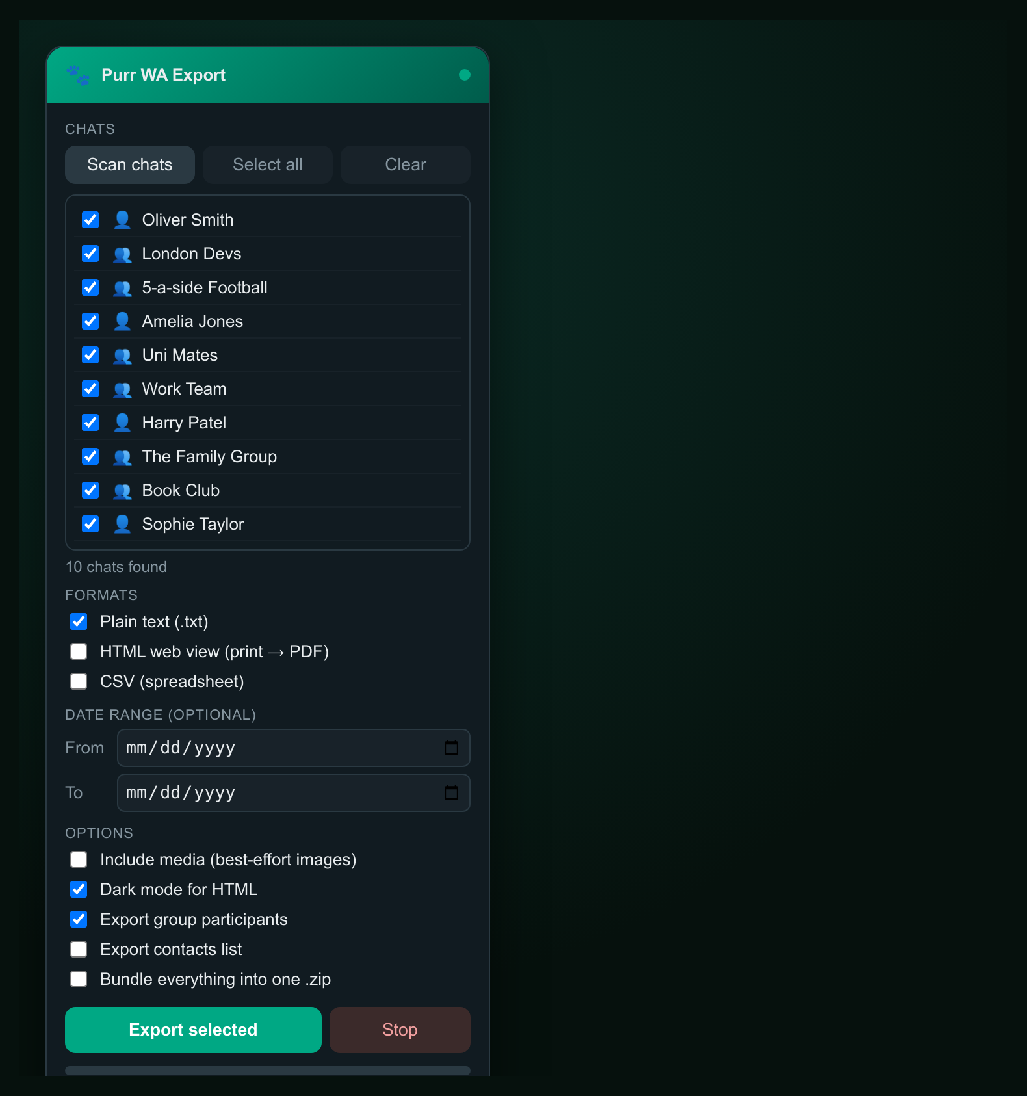Click the Clear selection button
This screenshot has width=1027, height=1096.
click(406, 164)
